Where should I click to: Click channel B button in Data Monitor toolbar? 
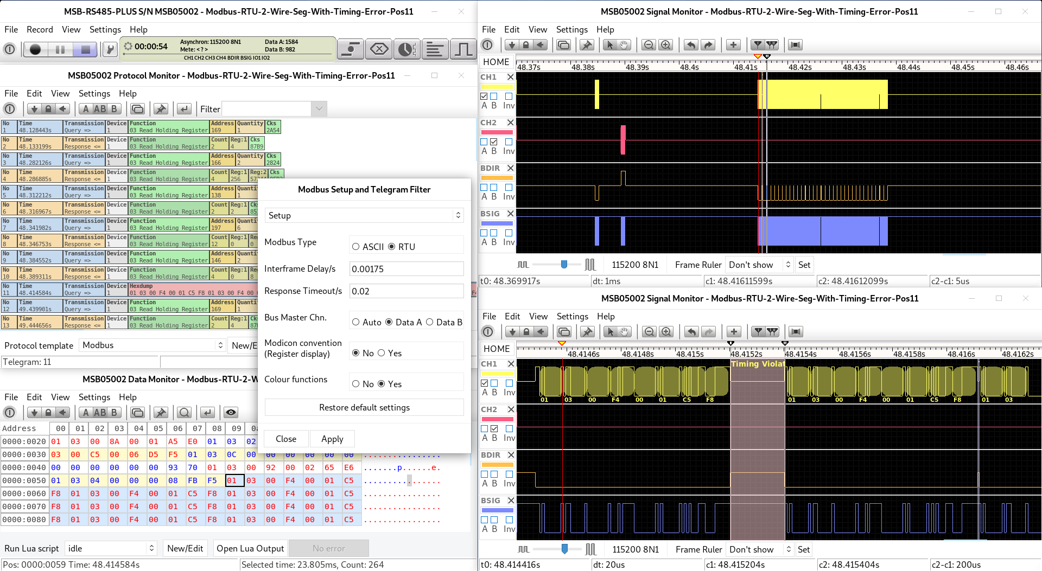point(114,413)
